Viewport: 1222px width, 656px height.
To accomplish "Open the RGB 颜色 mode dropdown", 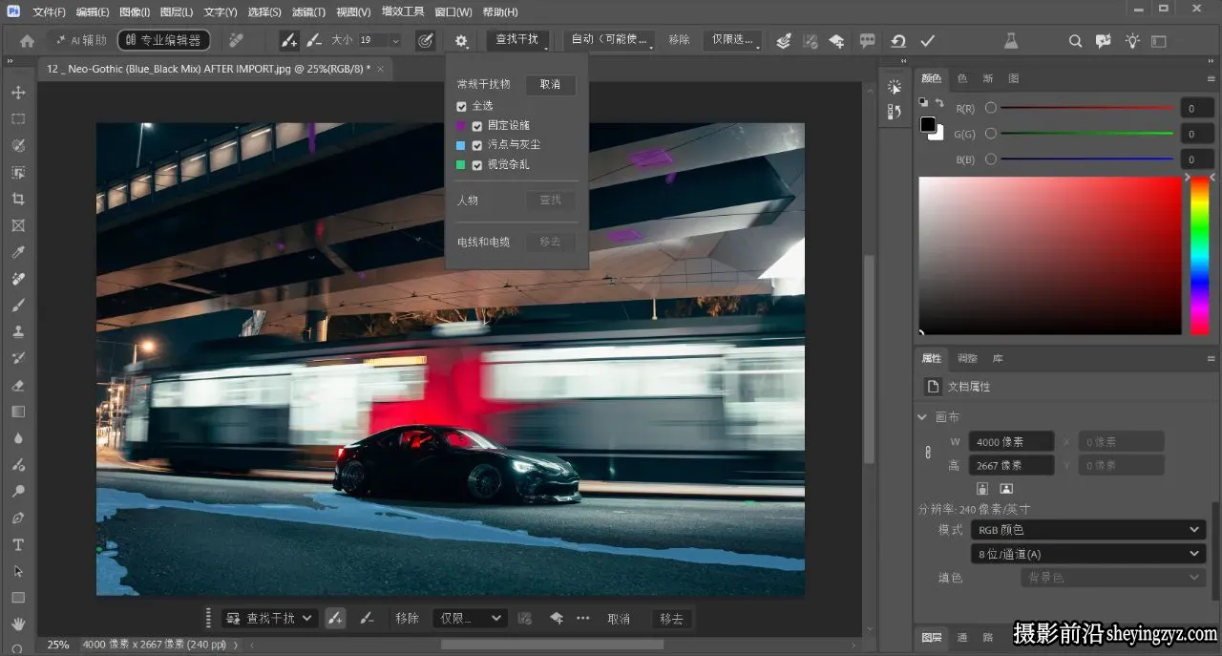I will pyautogui.click(x=1087, y=530).
